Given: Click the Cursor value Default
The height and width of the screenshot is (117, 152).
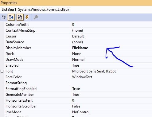Looking at the screenshot, I should [78, 36].
